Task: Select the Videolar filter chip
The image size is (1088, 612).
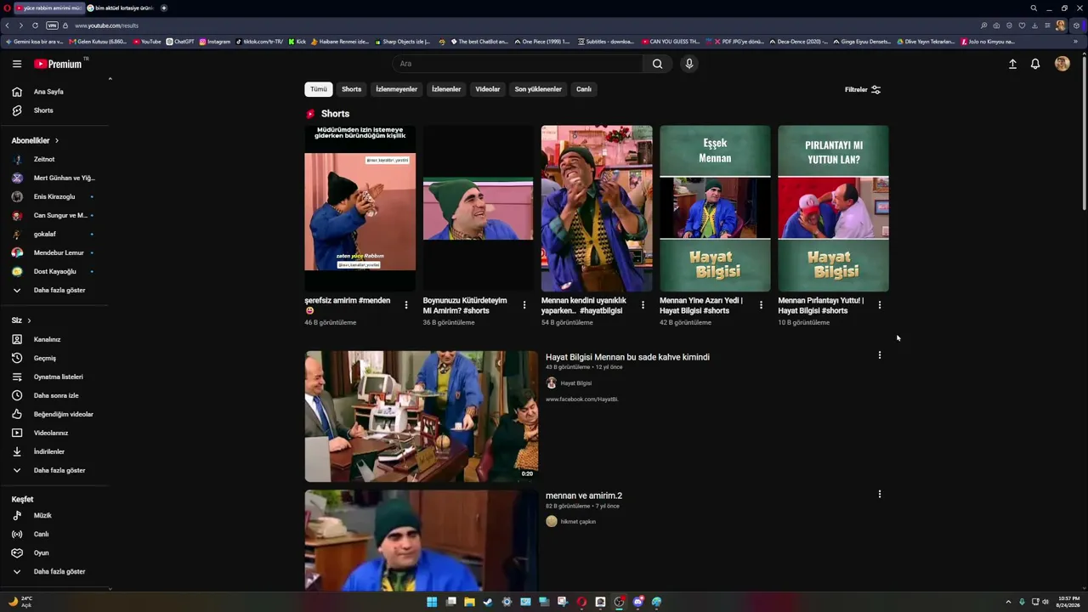Action: (x=488, y=89)
